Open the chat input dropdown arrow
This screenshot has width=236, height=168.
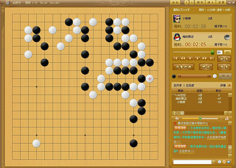[214, 162]
